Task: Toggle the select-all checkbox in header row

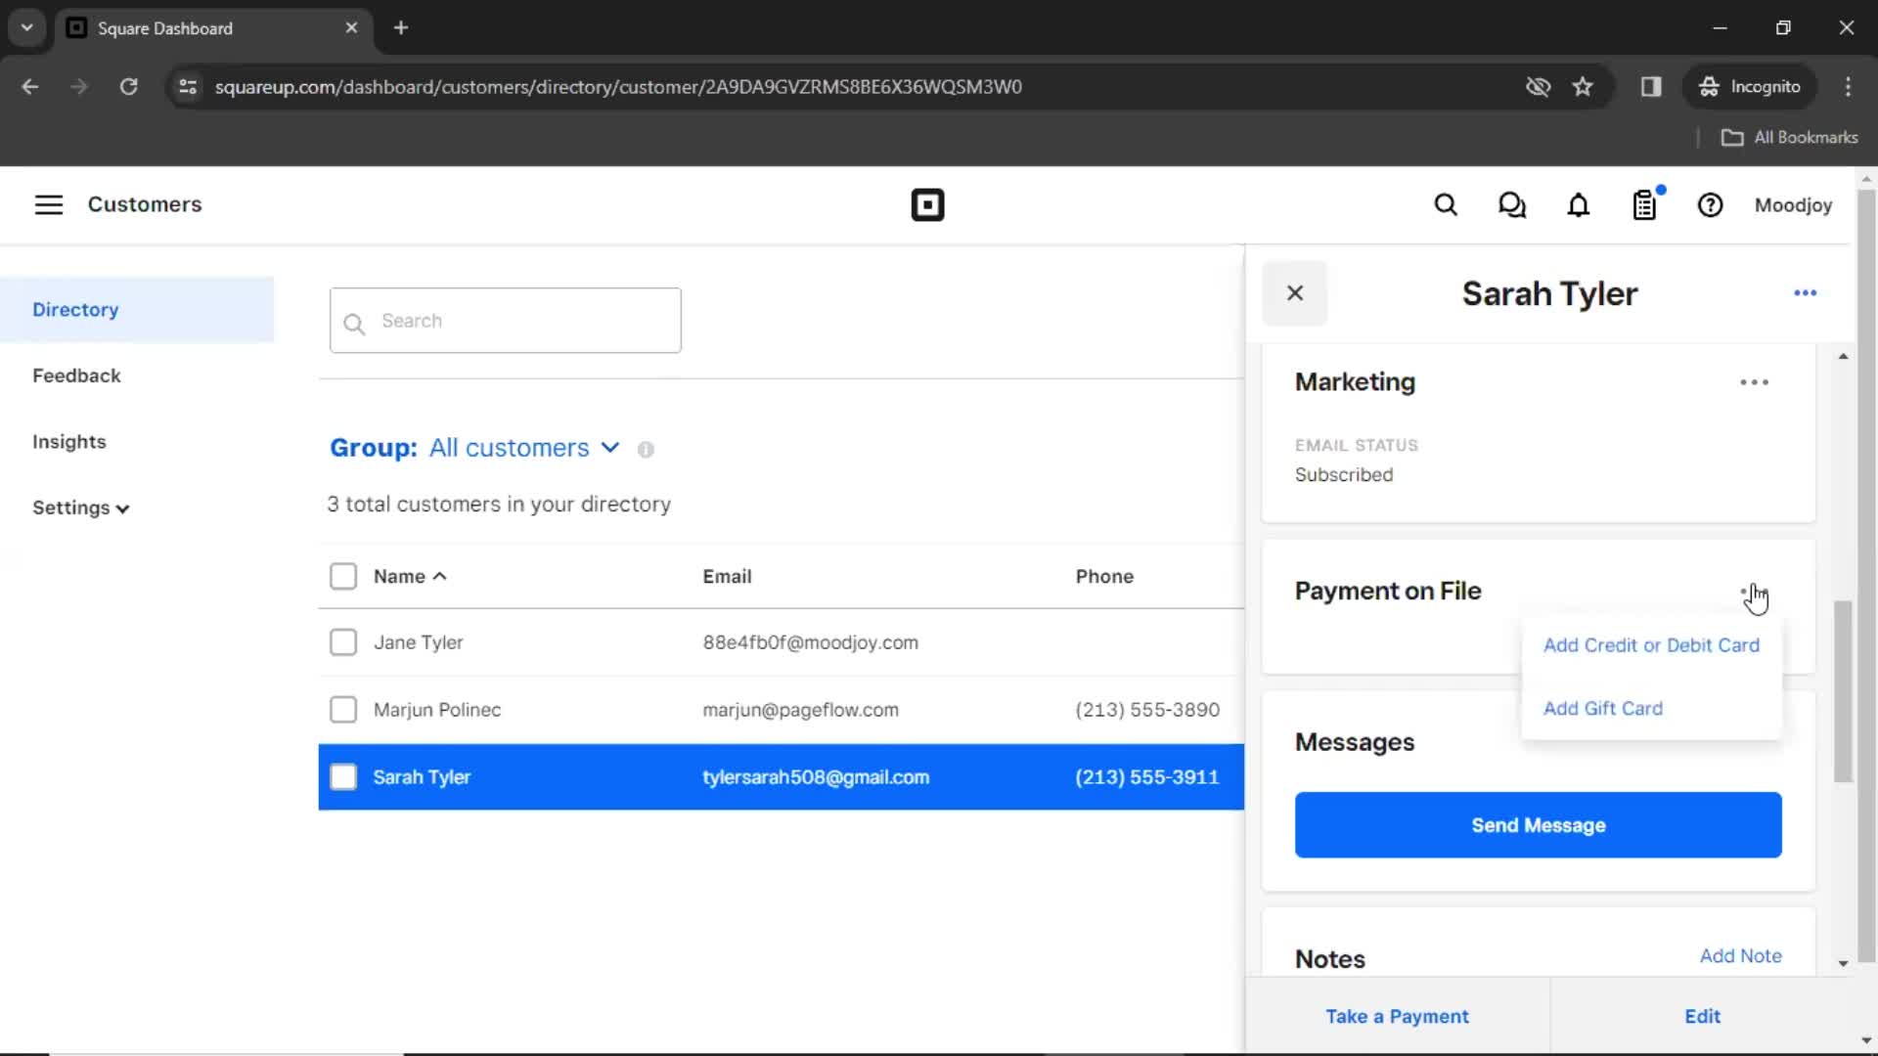Action: [x=341, y=575]
